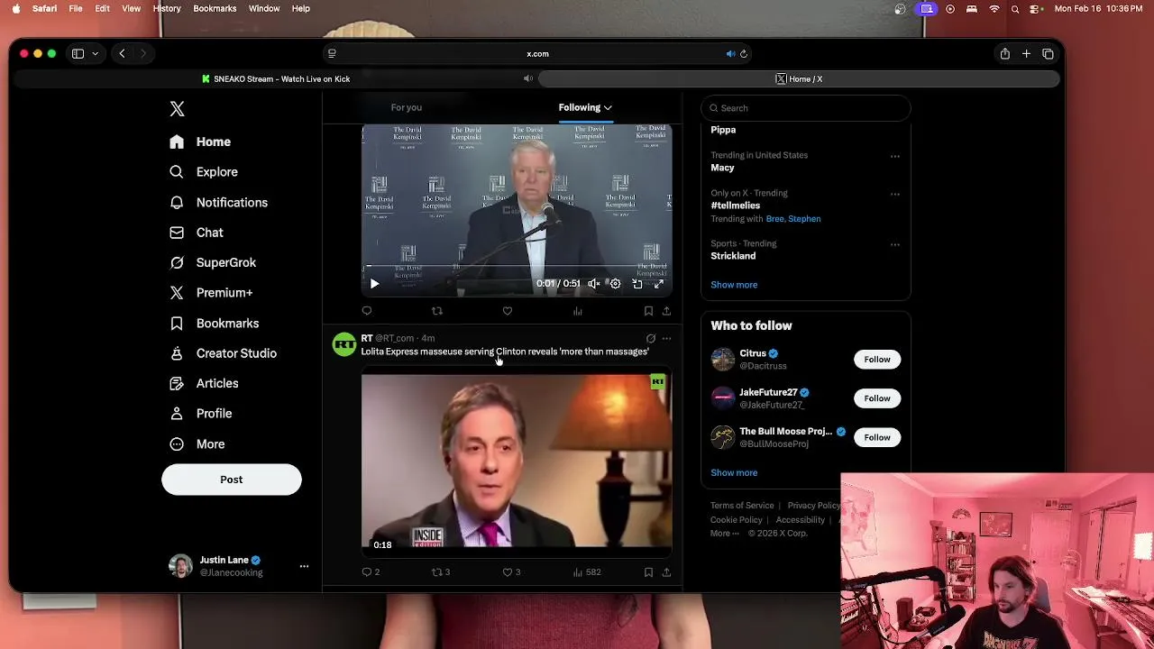The height and width of the screenshot is (649, 1154).
Task: Enter fullscreen on the press conference video
Action: pyautogui.click(x=659, y=284)
